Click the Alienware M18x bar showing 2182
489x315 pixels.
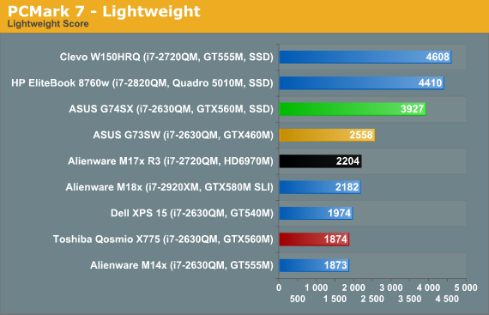[320, 187]
